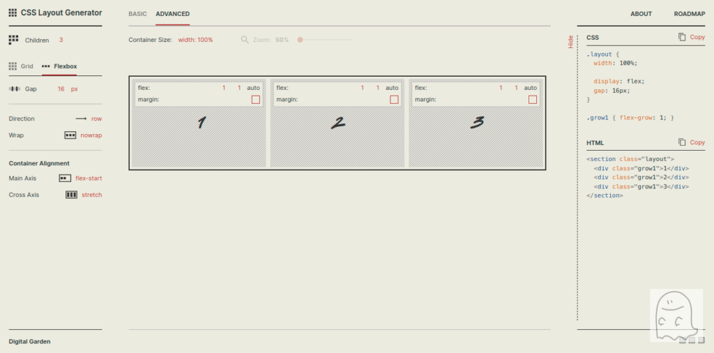Viewport: 714px width, 353px height.
Task: Change the Wrap value nowrap
Action: [91, 135]
